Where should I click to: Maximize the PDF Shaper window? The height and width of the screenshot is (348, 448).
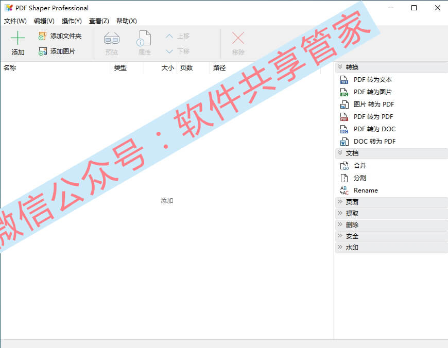pyautogui.click(x=413, y=8)
